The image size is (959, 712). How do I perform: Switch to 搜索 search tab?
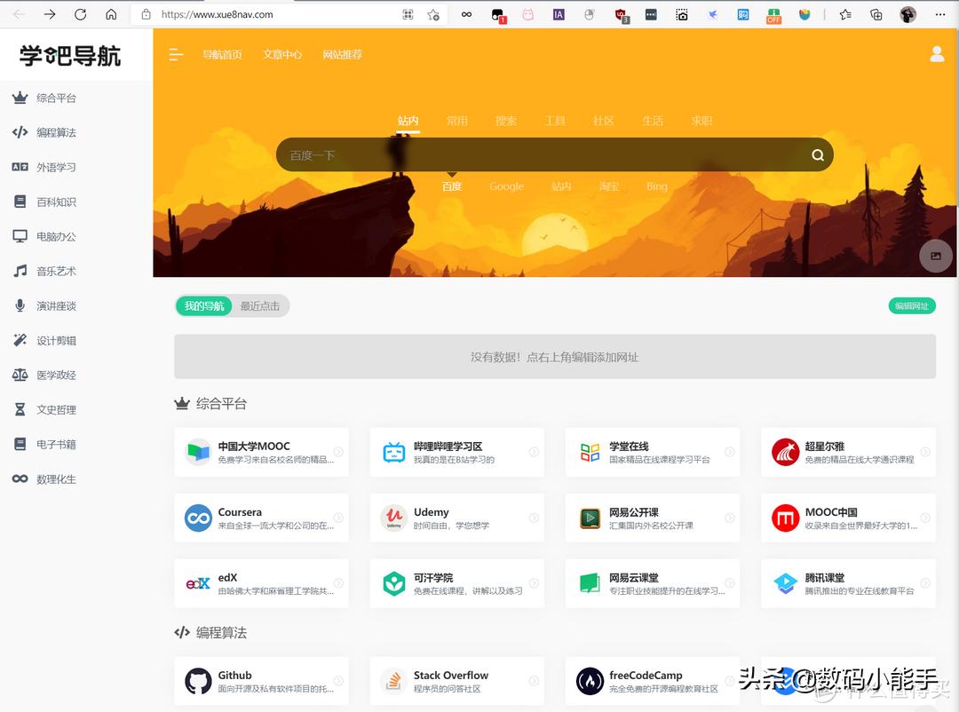pyautogui.click(x=506, y=121)
